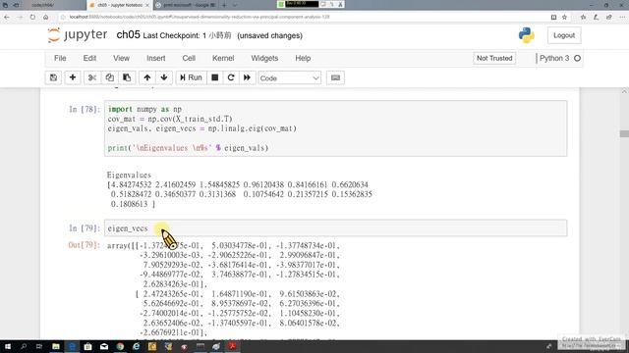
Task: Restart the kernel with the circular arrow
Action: [231, 77]
